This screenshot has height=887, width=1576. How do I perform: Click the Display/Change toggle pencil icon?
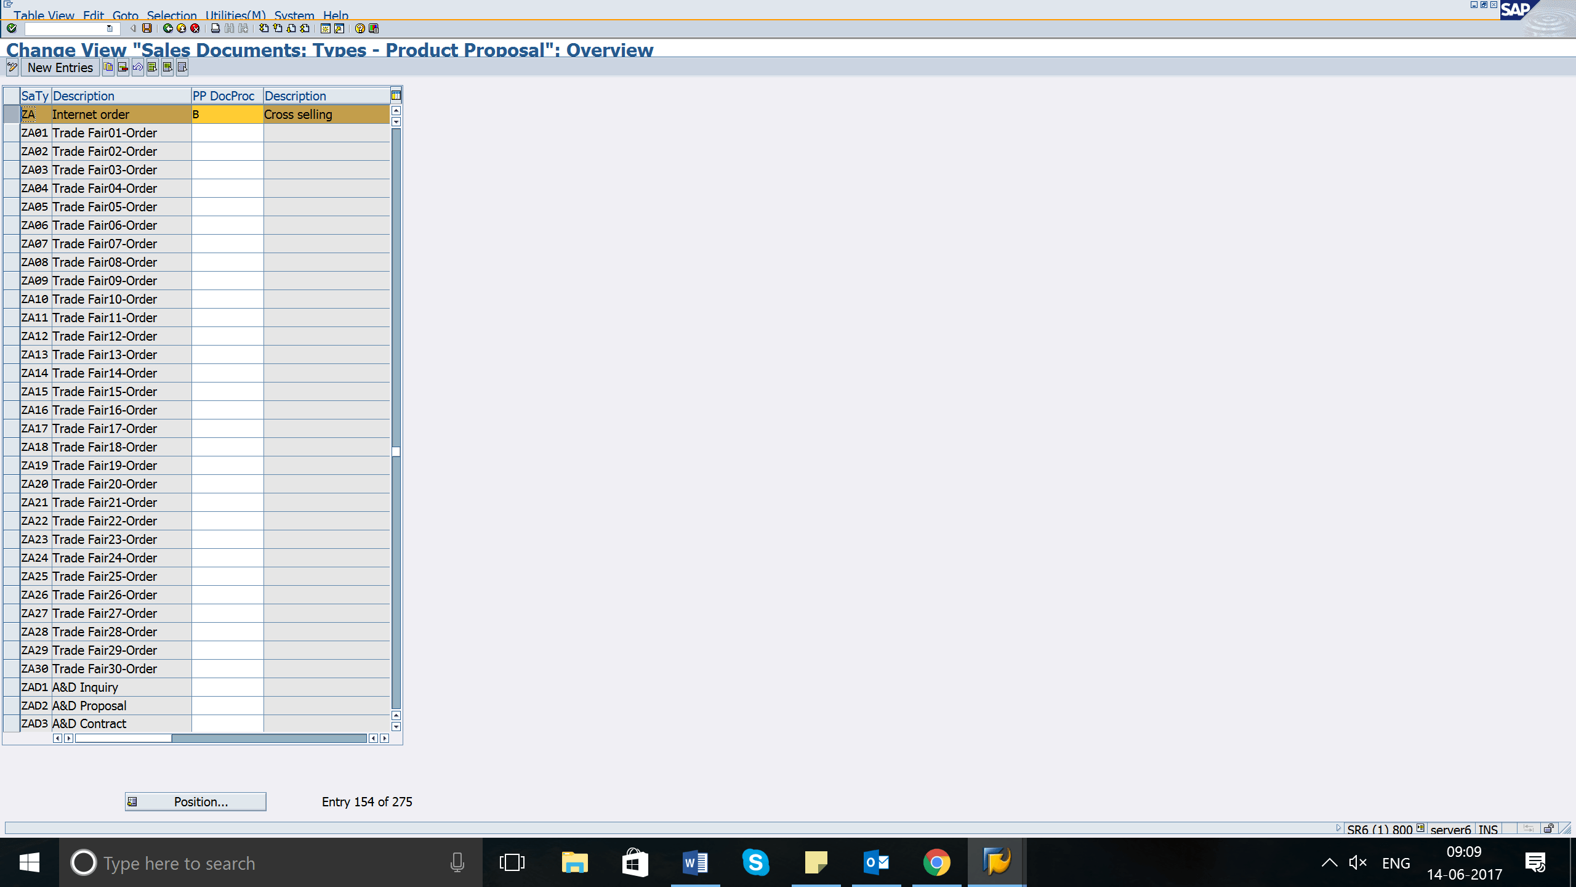[x=12, y=67]
